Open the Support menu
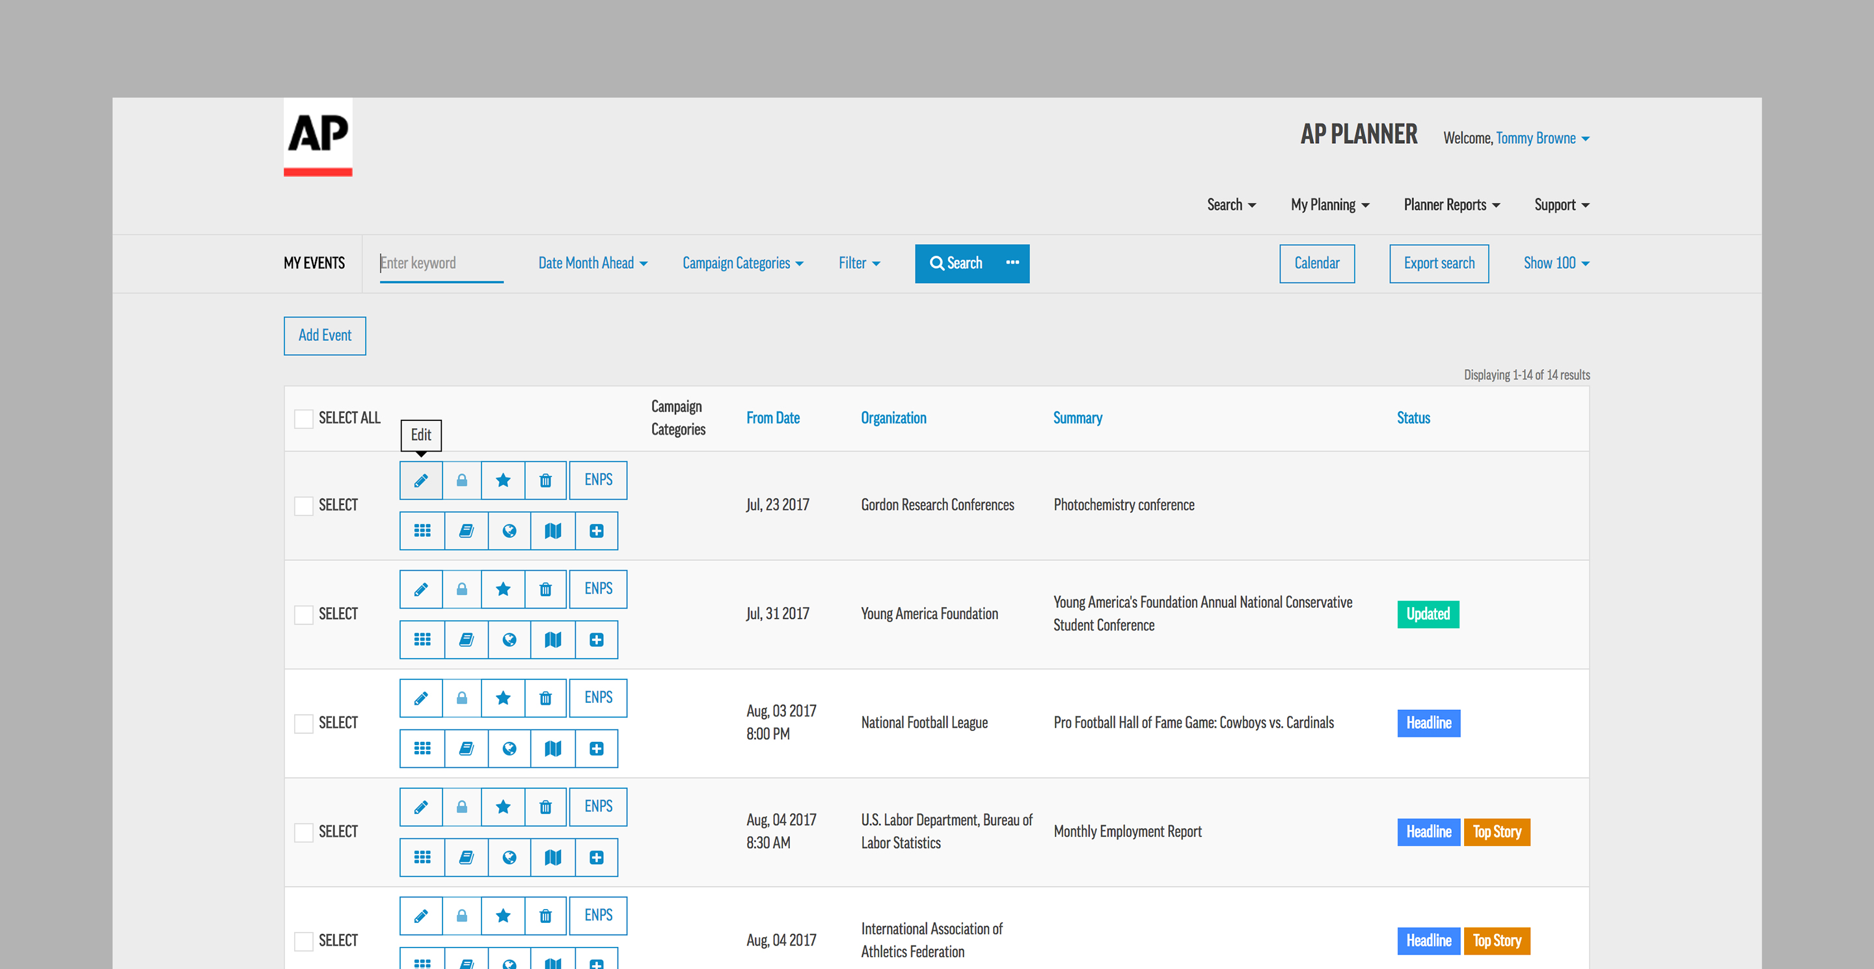1874x969 pixels. [1562, 205]
